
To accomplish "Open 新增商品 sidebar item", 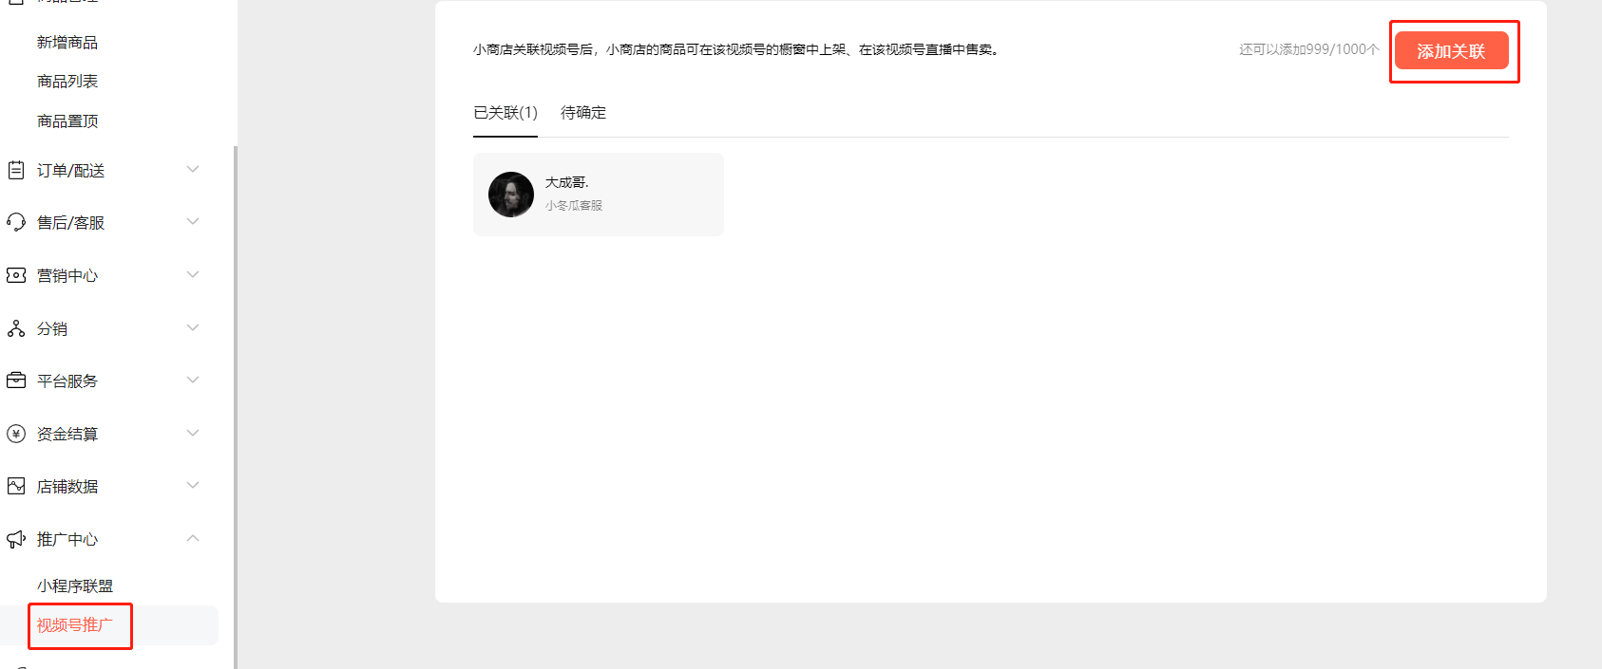I will [67, 42].
